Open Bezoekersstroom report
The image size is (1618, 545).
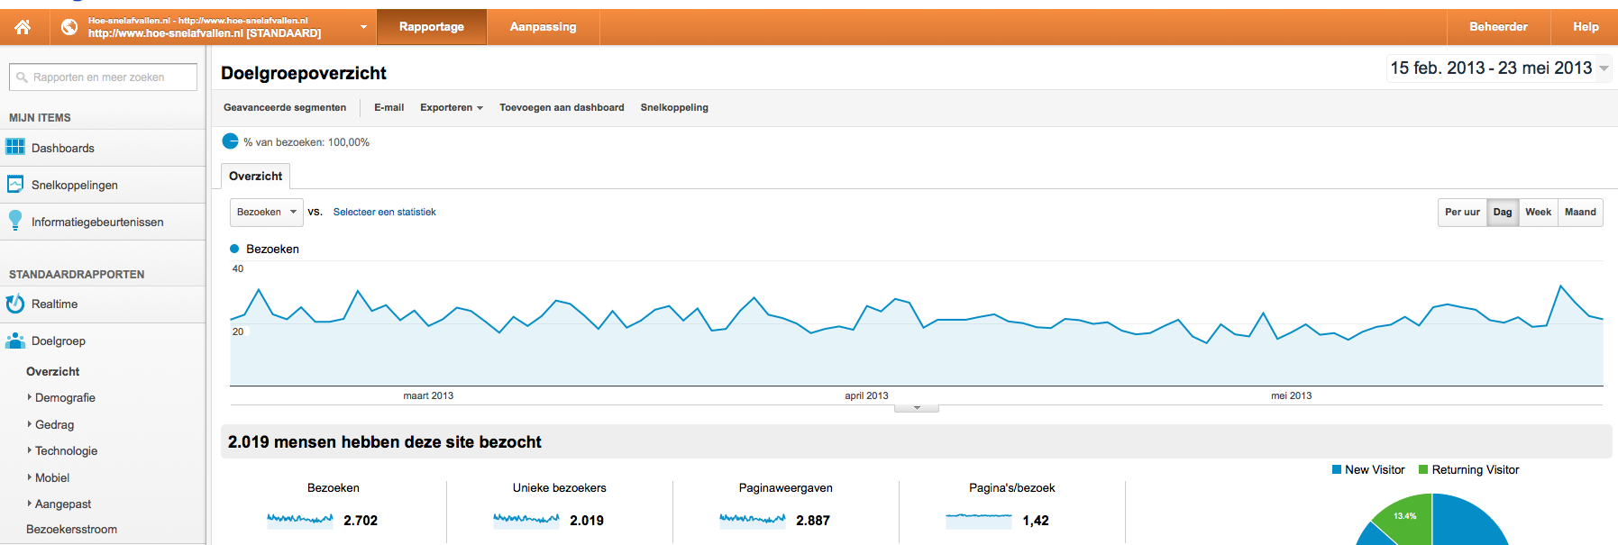(x=71, y=529)
